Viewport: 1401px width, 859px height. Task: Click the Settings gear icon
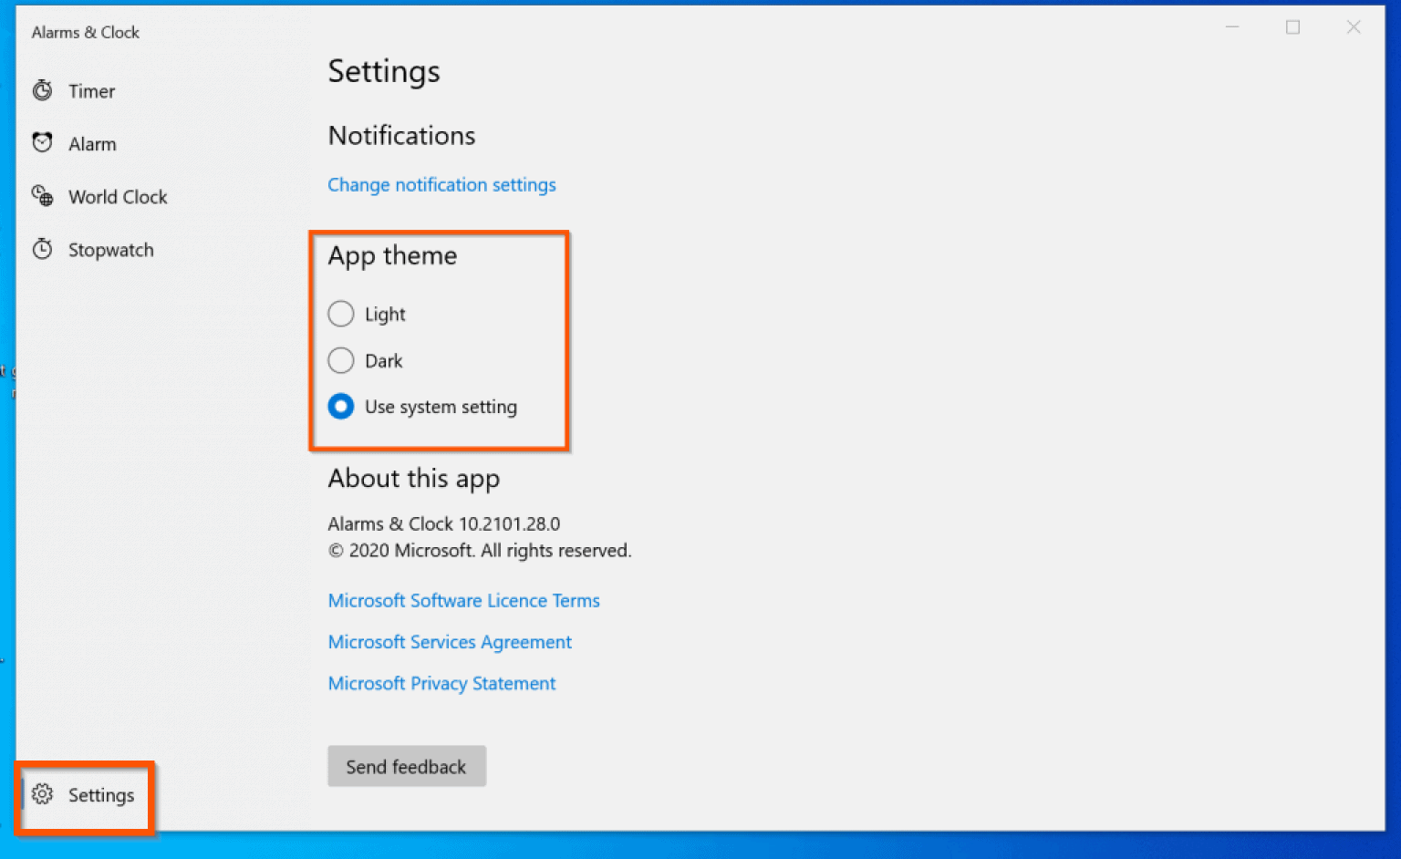(x=43, y=795)
